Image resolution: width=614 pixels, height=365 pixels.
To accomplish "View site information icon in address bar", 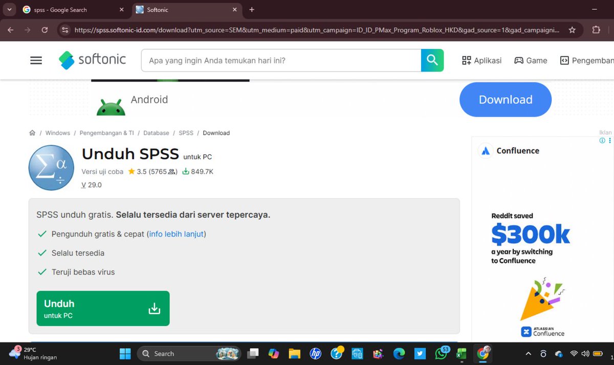I will pyautogui.click(x=64, y=30).
